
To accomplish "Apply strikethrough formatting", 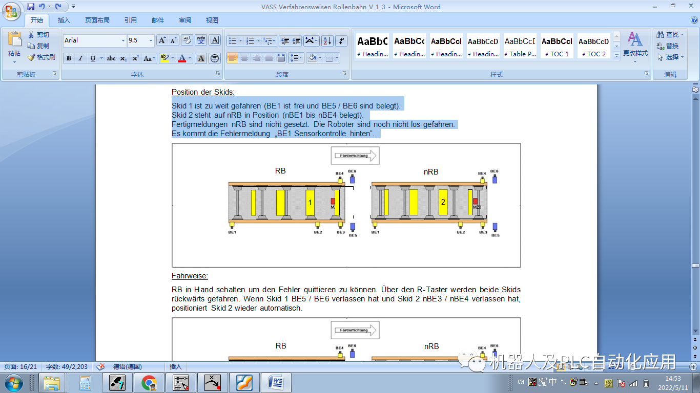I will coord(111,58).
